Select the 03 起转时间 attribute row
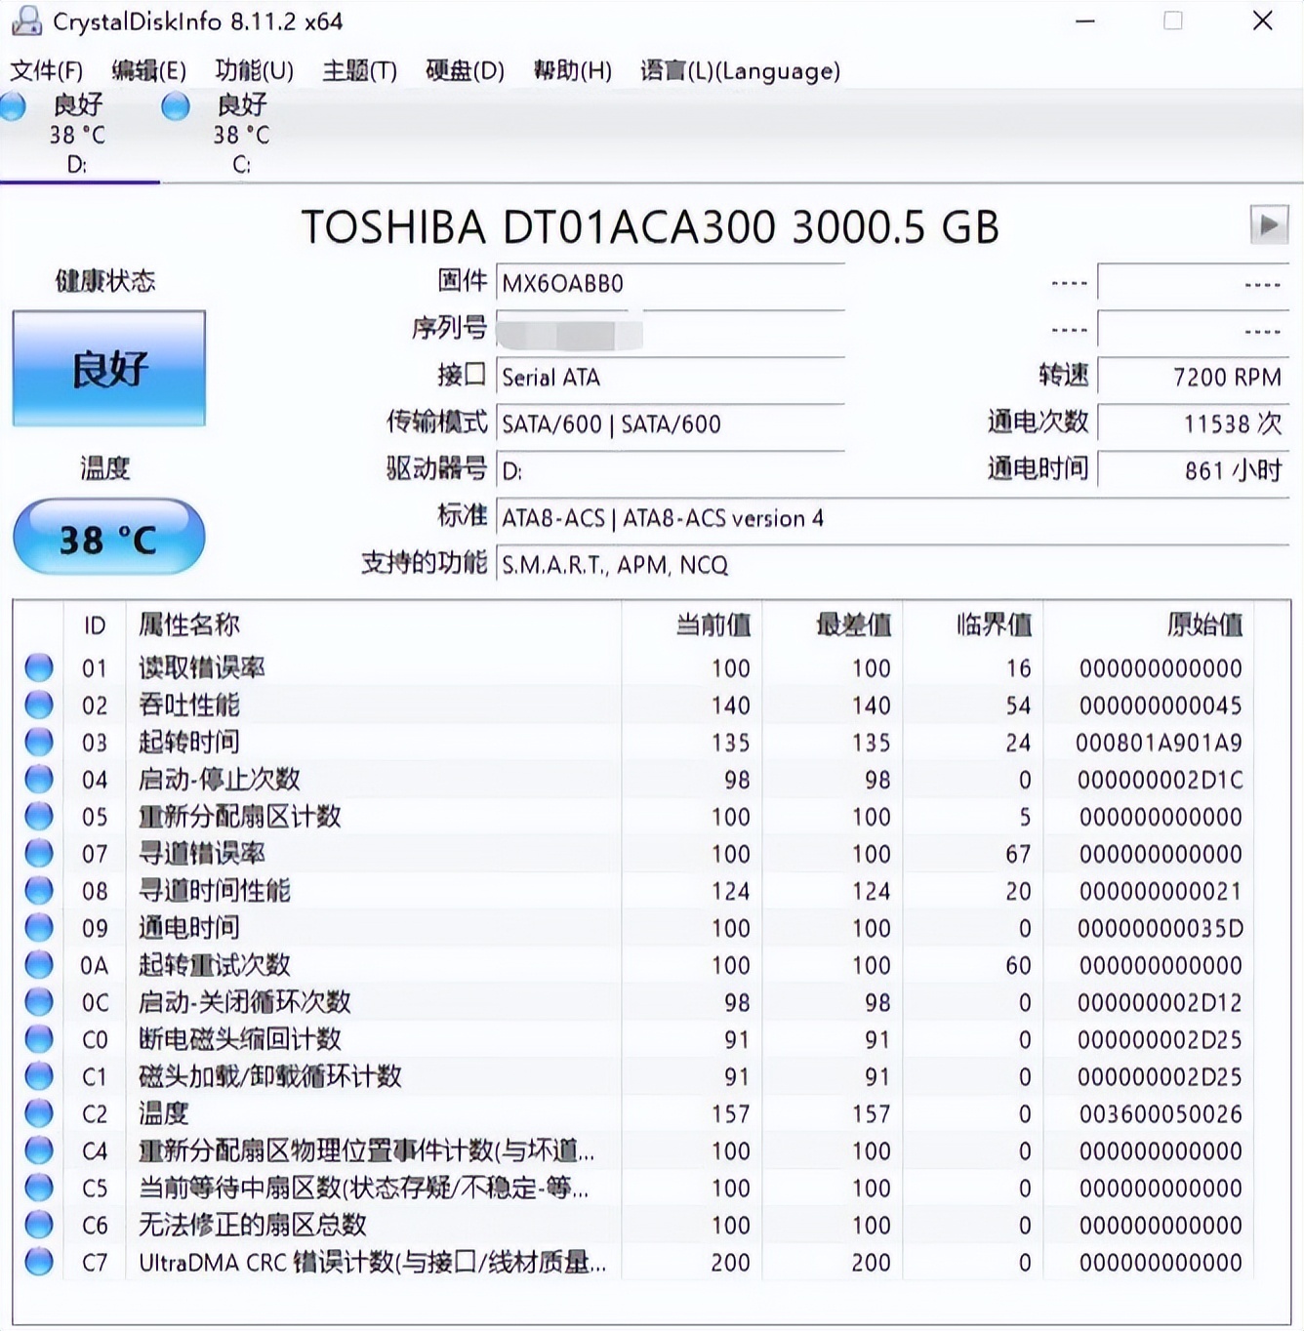The height and width of the screenshot is (1331, 1304). pyautogui.click(x=390, y=743)
